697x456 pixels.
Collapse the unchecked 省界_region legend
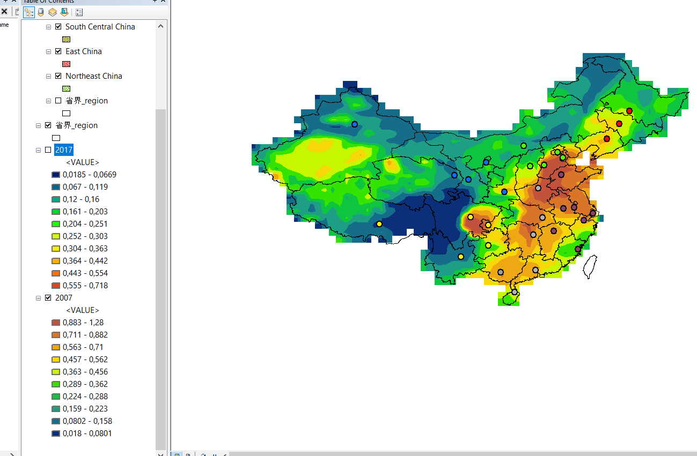(x=49, y=100)
